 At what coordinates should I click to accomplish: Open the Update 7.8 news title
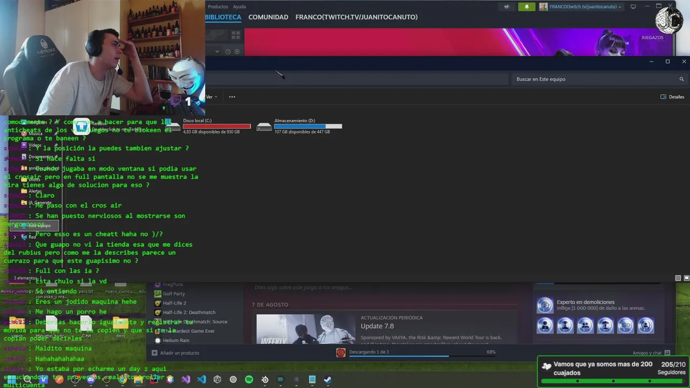coord(377,326)
